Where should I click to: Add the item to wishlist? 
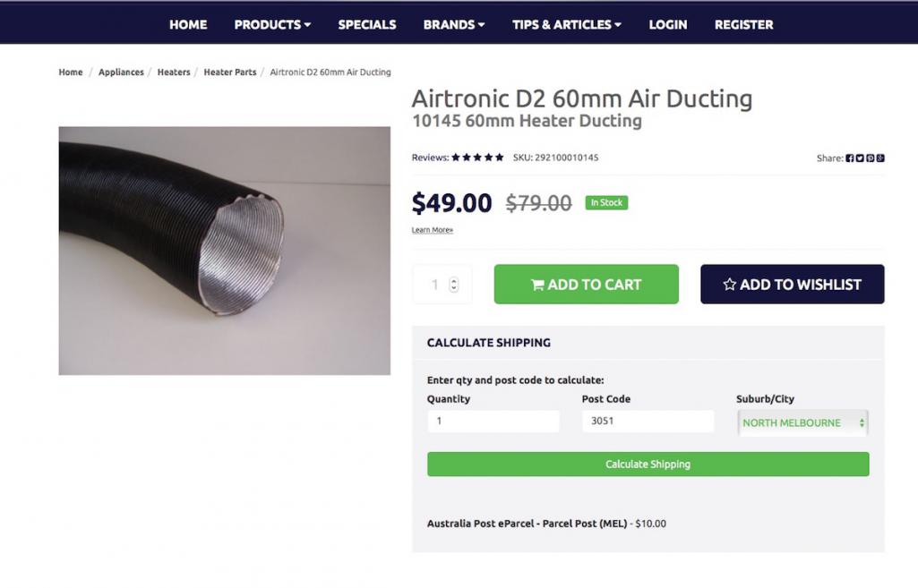coord(792,285)
